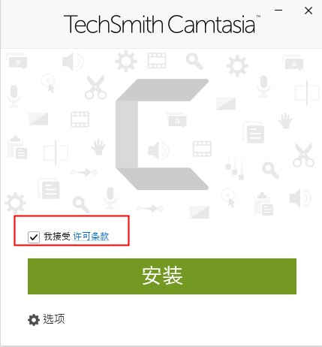322x347 pixels.
Task: Click the hand icon left of the C logo
Action: click(98, 147)
